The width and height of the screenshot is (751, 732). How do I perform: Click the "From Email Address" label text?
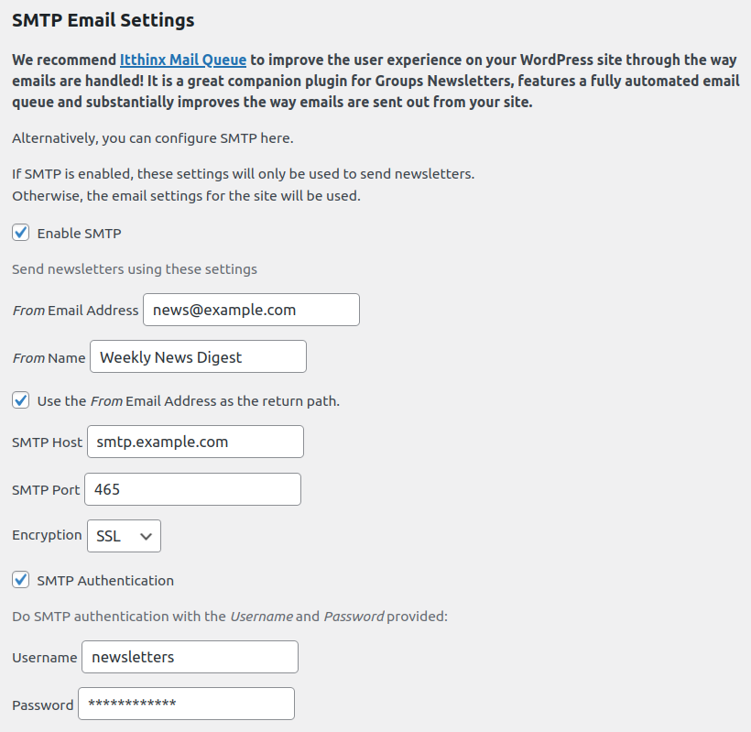pyautogui.click(x=75, y=311)
